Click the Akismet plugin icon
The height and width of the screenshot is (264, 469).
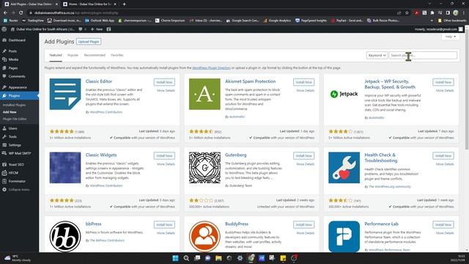pyautogui.click(x=204, y=94)
